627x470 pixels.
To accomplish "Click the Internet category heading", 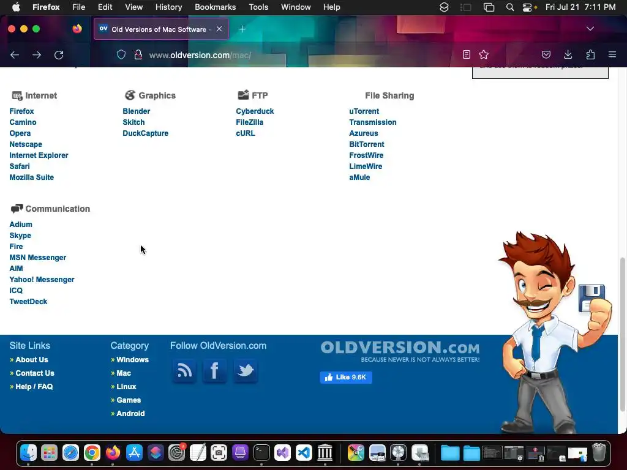I will tap(41, 95).
